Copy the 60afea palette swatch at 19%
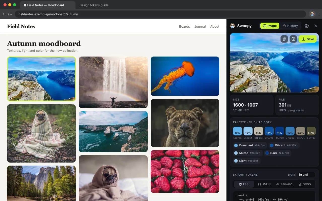The image size is (322, 201). [x=237, y=131]
